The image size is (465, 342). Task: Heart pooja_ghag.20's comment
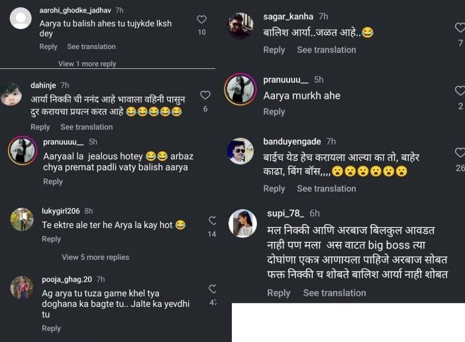coord(213,289)
